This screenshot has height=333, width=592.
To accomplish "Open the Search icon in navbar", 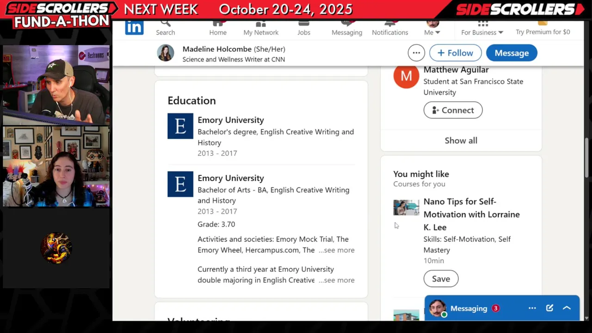I will tap(165, 28).
